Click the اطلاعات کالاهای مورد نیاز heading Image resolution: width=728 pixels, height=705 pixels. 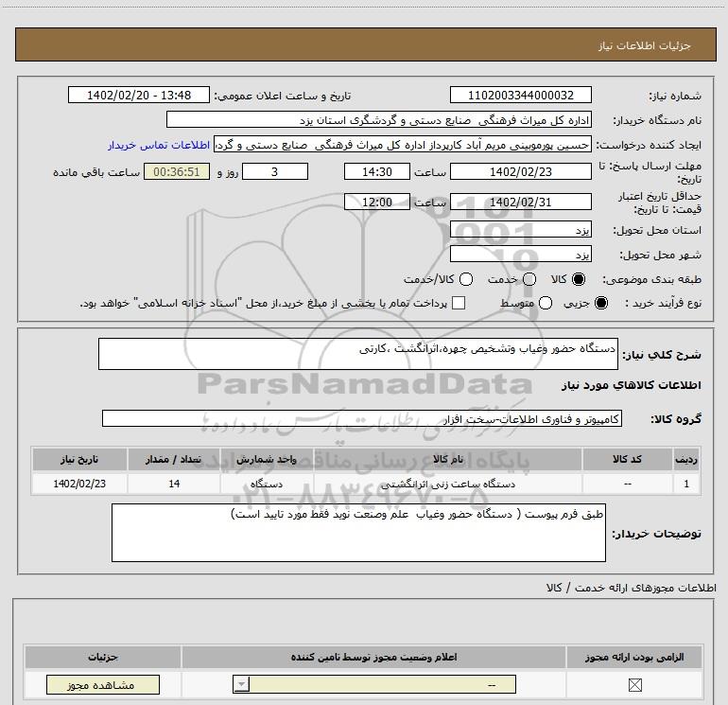click(x=632, y=385)
